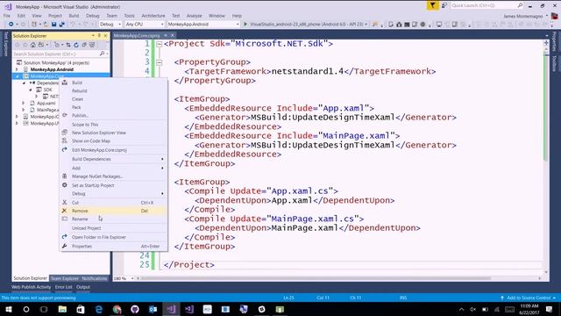The image size is (561, 316).
Task: Open File Explorer from the taskbar
Action: (62, 309)
